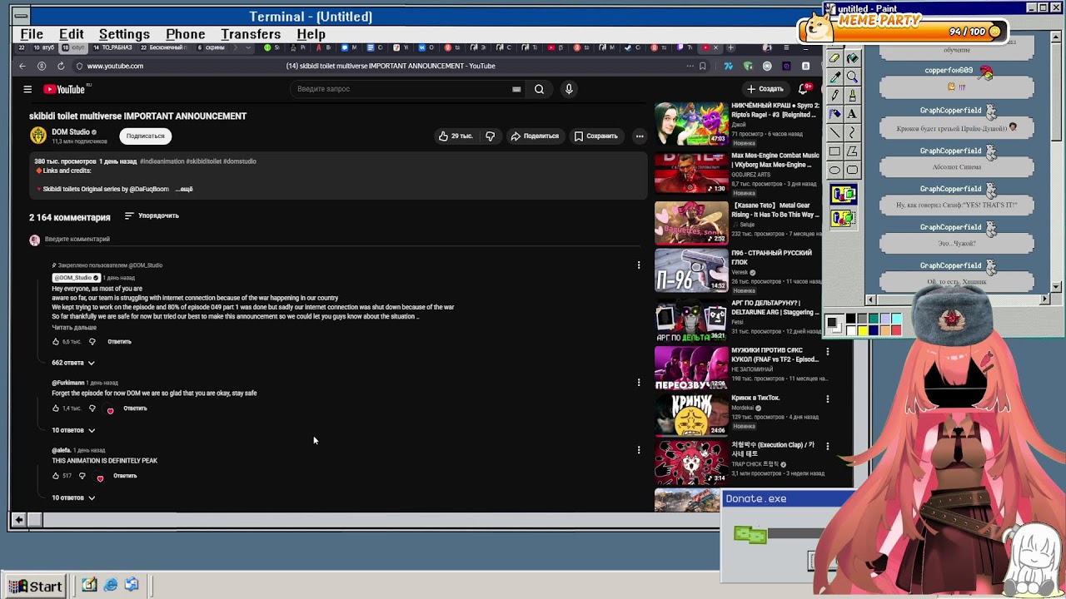Pick the yellow color swatch in Paint

coord(863,330)
